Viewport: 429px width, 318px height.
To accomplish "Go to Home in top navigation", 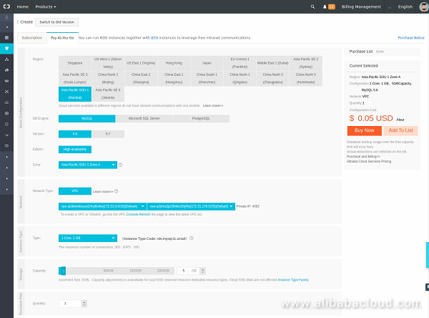I will (22, 7).
